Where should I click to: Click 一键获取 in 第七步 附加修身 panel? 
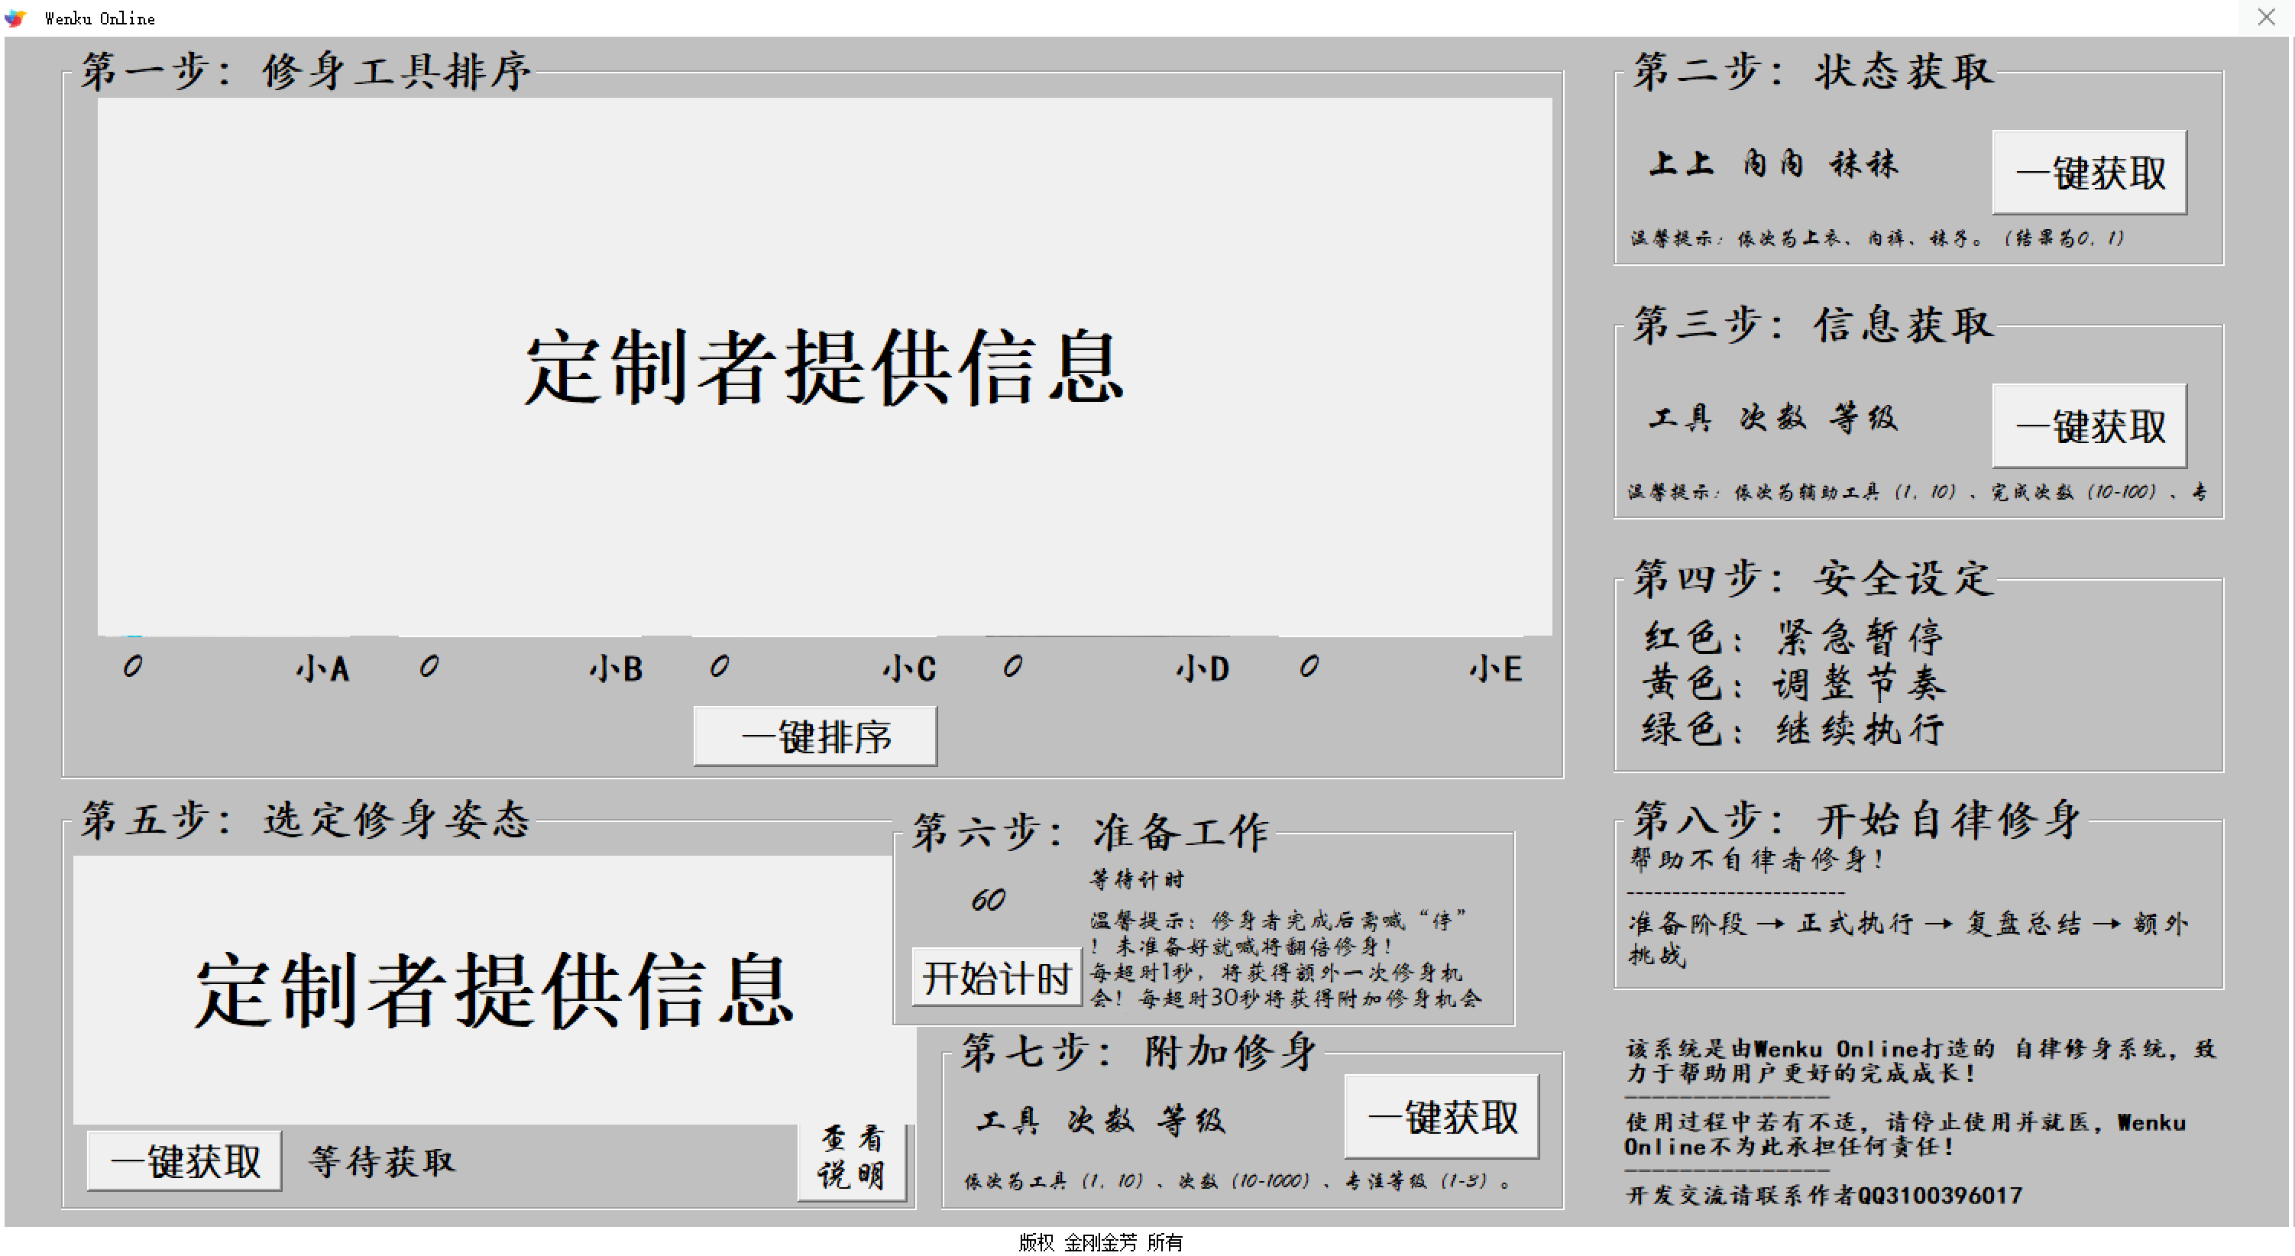(x=1441, y=1118)
